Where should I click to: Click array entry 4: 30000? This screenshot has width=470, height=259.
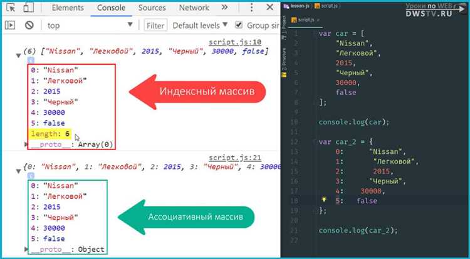(x=48, y=113)
